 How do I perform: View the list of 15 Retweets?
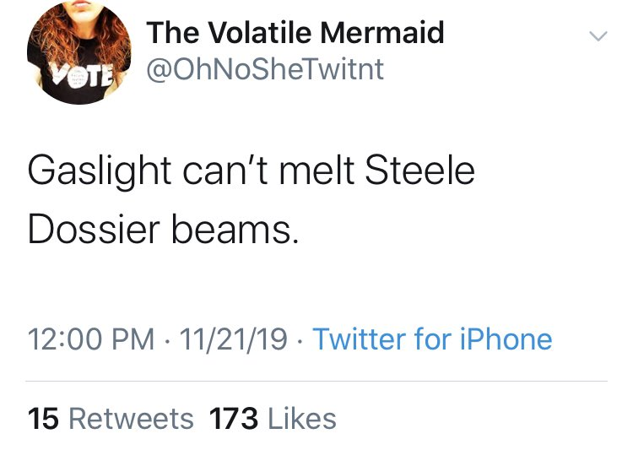pos(111,419)
